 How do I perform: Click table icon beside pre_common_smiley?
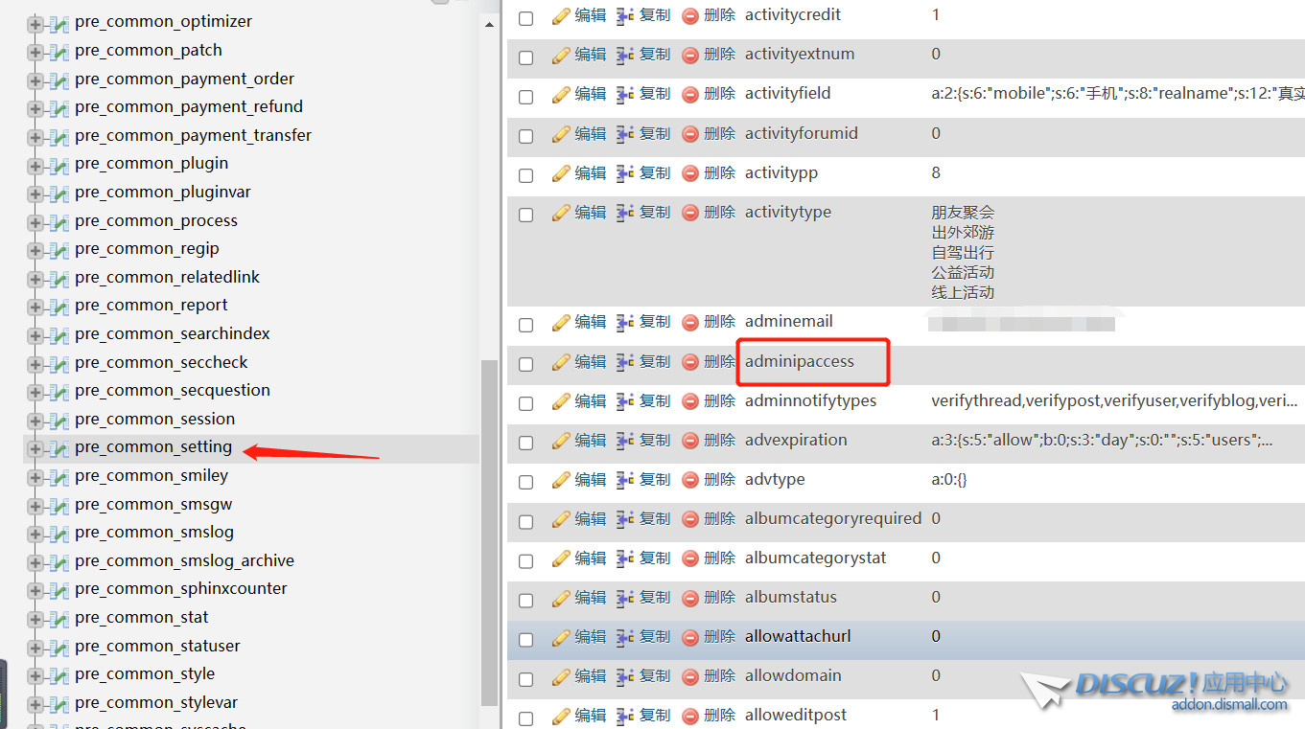click(x=59, y=476)
